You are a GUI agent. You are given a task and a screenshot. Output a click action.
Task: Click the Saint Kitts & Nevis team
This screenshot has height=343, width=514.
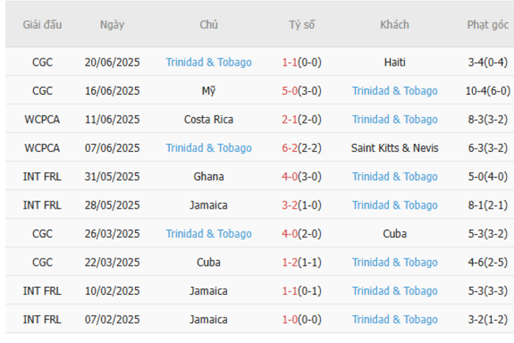(x=395, y=148)
